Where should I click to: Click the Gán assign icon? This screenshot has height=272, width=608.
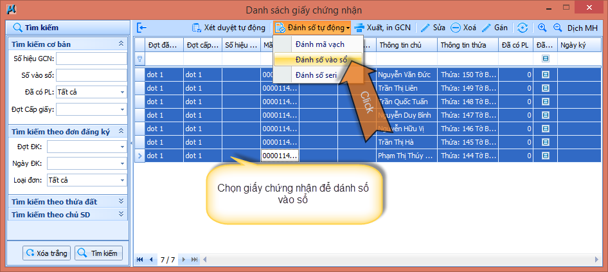click(x=487, y=28)
